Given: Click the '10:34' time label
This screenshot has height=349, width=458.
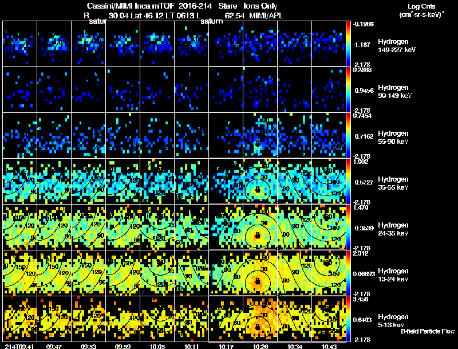Looking at the screenshot, I should tap(294, 347).
